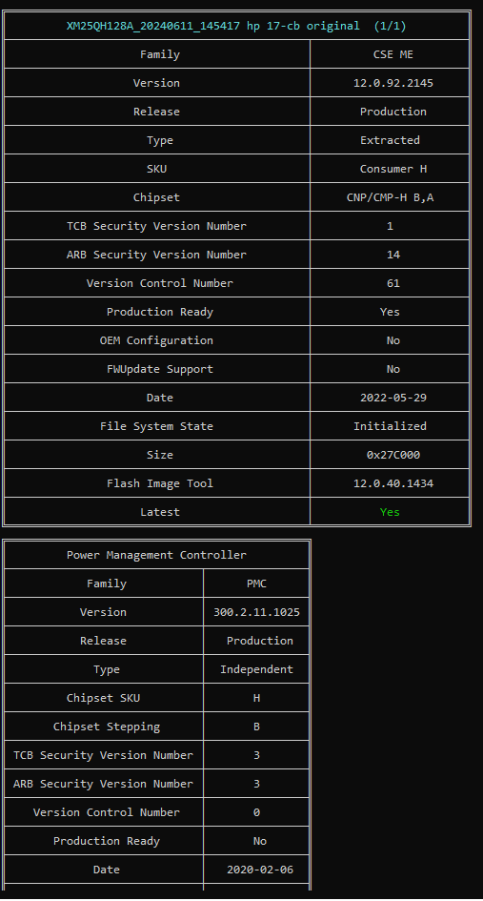Viewport: 483px width, 901px height.
Task: Click the Independent type value
Action: pyautogui.click(x=256, y=669)
